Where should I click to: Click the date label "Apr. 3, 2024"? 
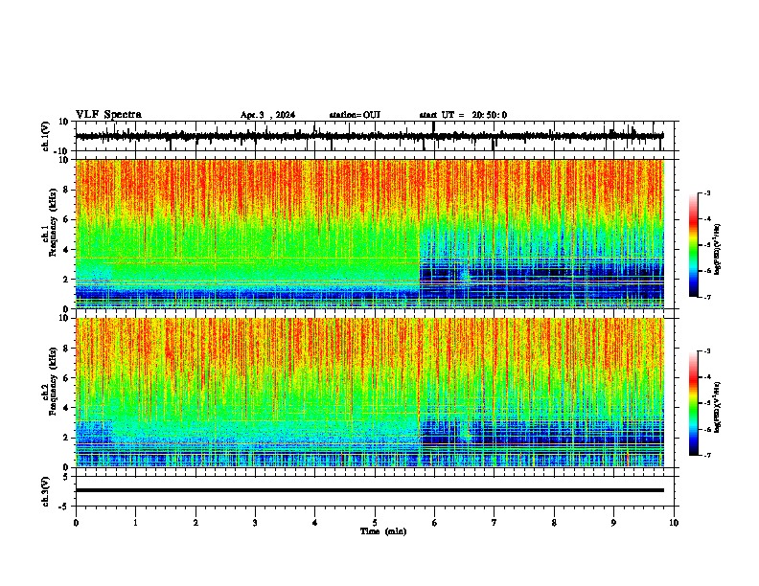[x=267, y=115]
